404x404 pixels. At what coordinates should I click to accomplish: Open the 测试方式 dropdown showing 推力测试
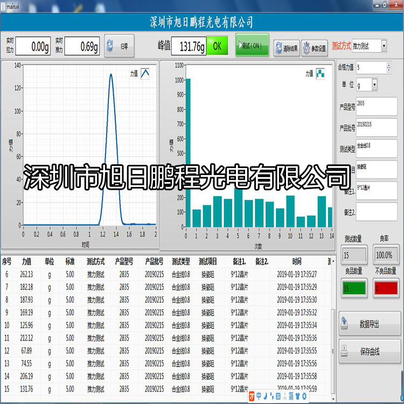tap(369, 46)
